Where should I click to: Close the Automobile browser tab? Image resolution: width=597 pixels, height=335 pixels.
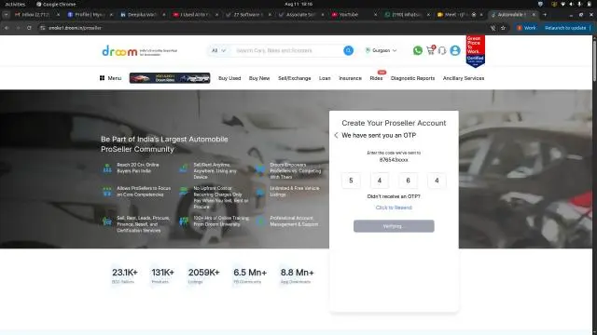click(x=534, y=15)
